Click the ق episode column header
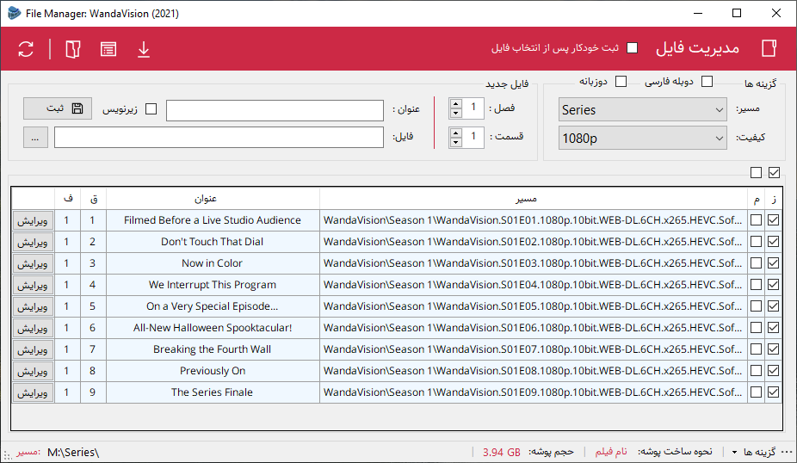797x463 pixels. pyautogui.click(x=94, y=199)
